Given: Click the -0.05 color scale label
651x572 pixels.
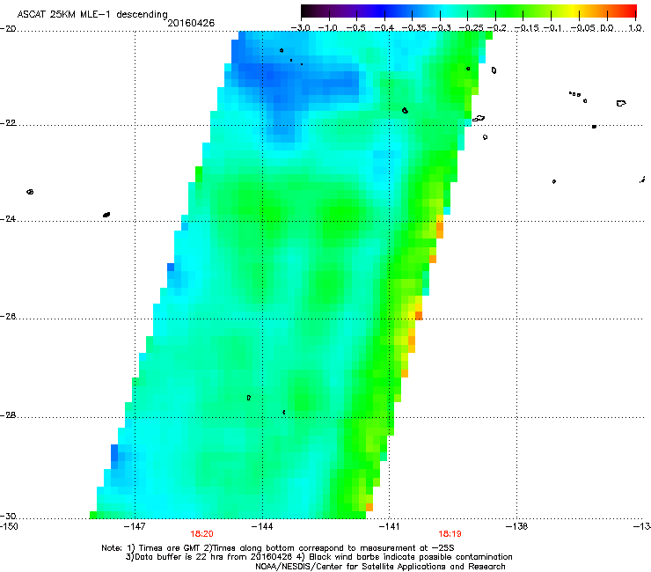Looking at the screenshot, I should (x=583, y=28).
